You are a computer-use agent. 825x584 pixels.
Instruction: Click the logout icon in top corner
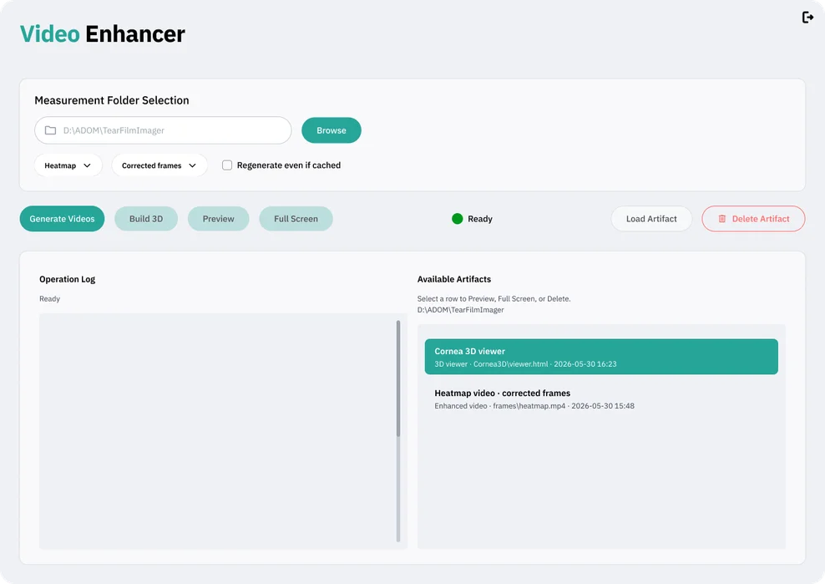(x=807, y=18)
